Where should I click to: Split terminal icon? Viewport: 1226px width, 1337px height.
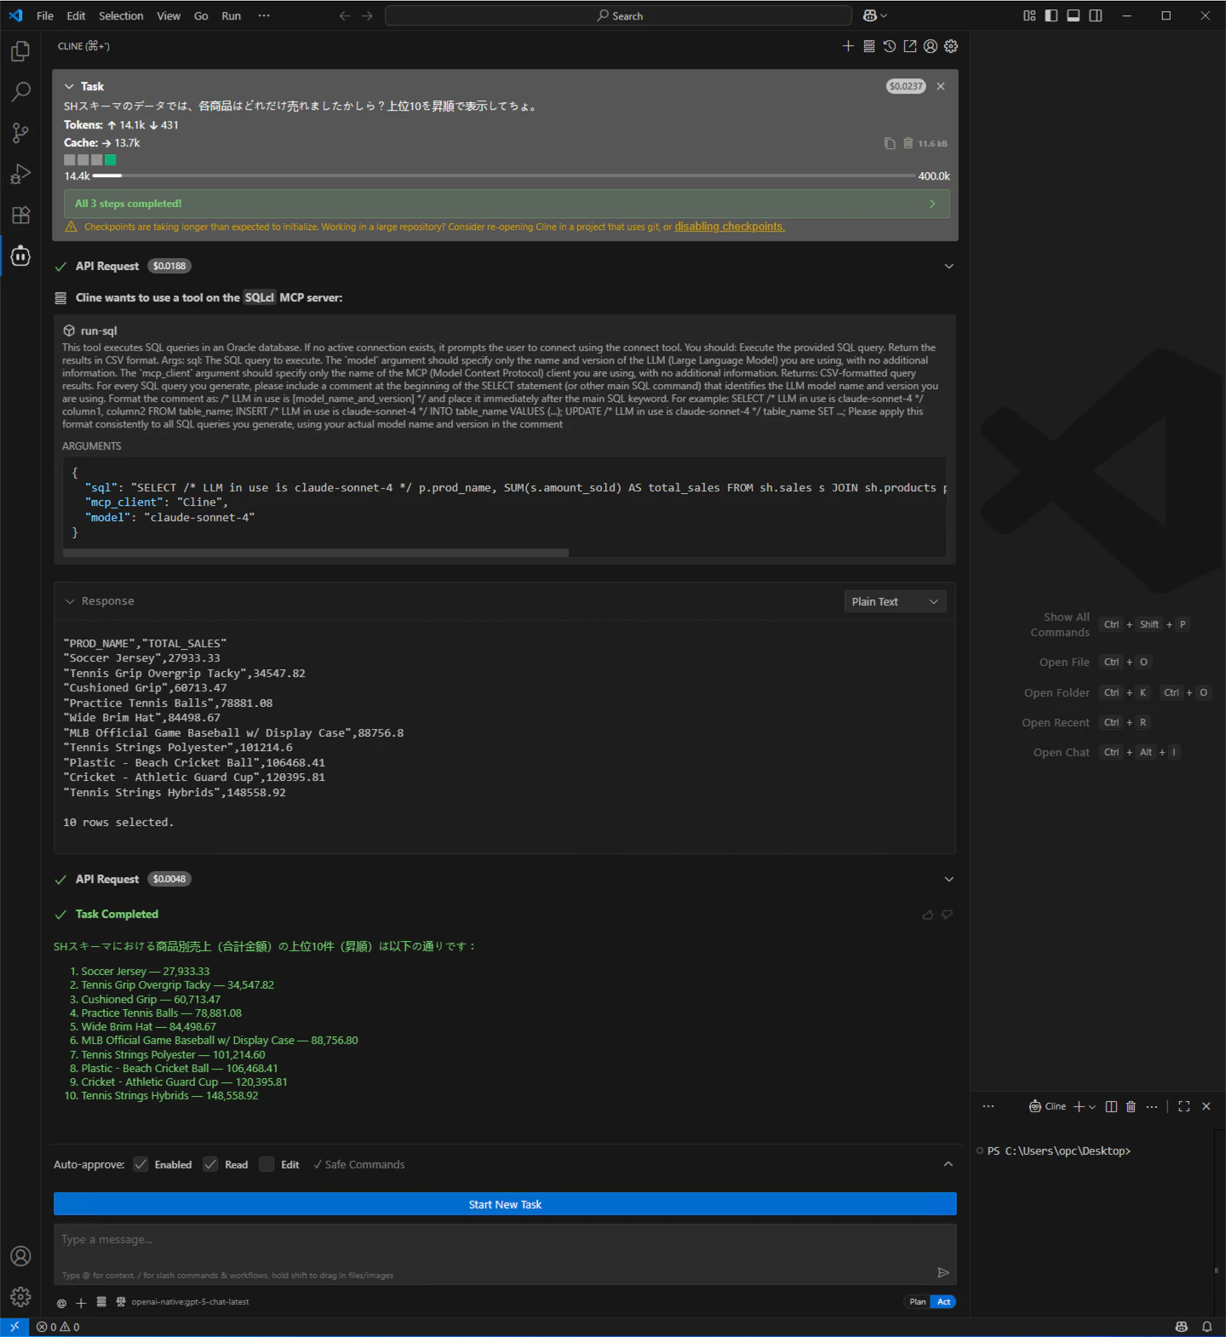[1111, 1106]
